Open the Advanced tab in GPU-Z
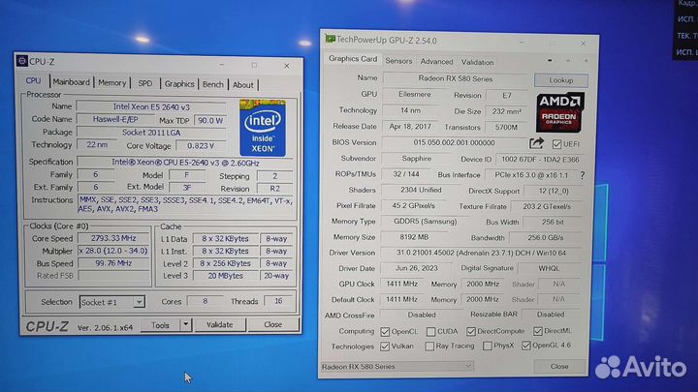This screenshot has height=392, width=698. (436, 62)
